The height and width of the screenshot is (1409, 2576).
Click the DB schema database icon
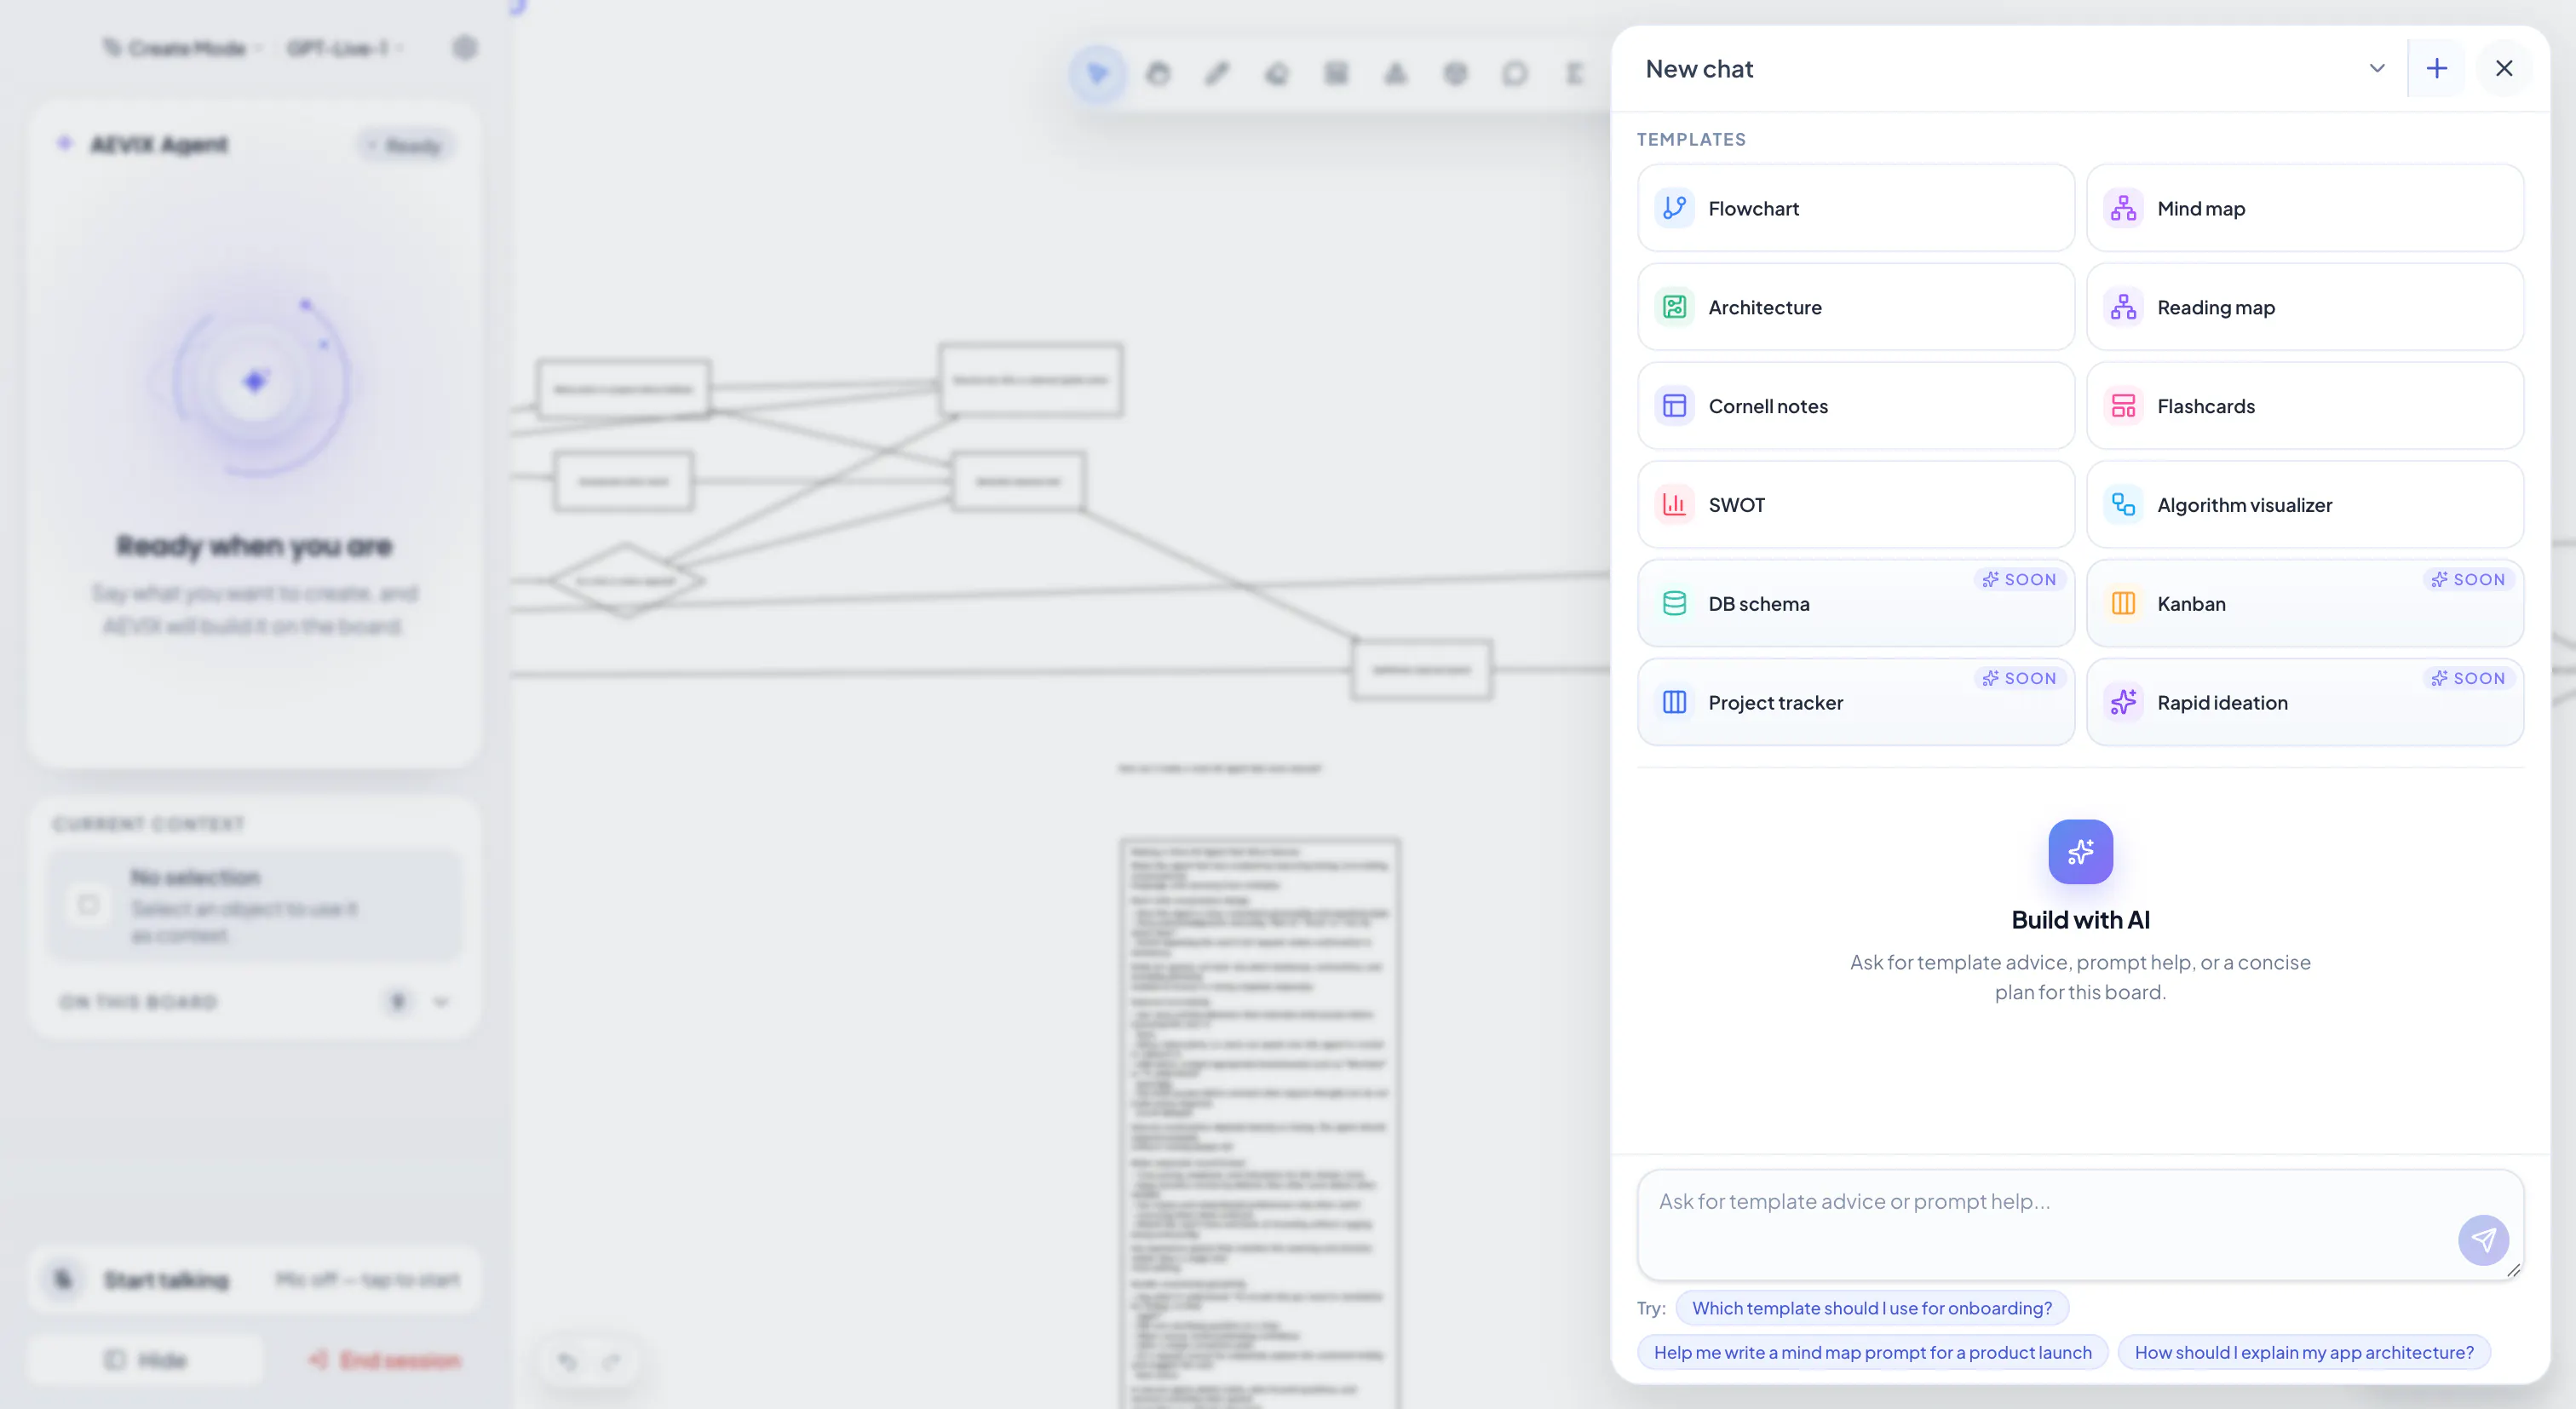[x=1674, y=604]
